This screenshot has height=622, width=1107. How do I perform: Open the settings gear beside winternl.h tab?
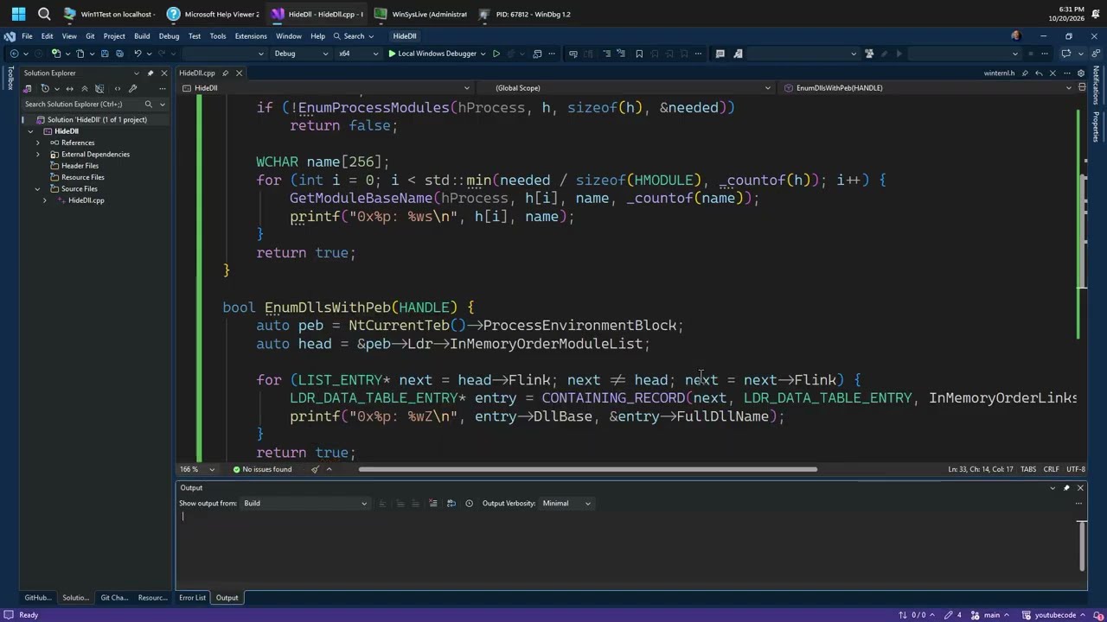point(1080,73)
